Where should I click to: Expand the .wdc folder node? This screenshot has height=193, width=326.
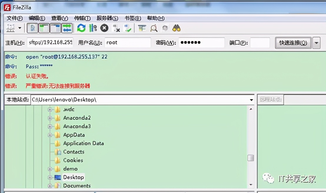point(50,109)
